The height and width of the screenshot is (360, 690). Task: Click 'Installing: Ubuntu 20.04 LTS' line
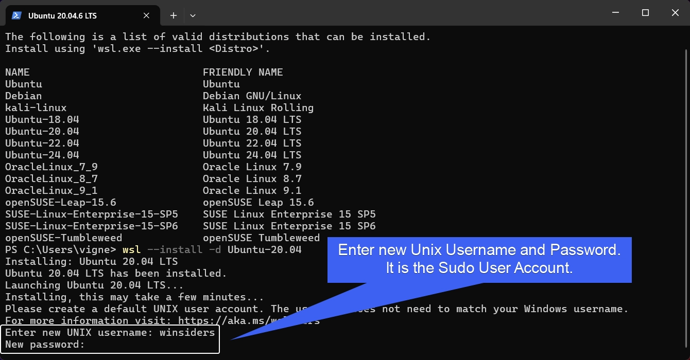pos(92,261)
